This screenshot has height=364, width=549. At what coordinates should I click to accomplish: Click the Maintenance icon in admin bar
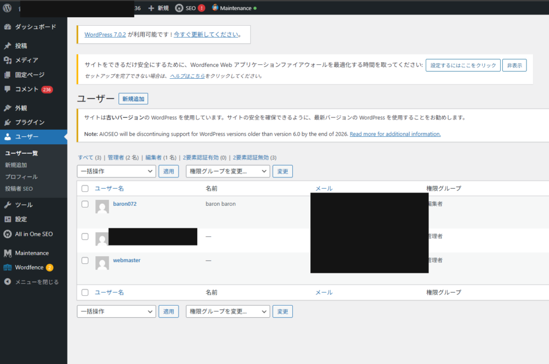click(215, 8)
